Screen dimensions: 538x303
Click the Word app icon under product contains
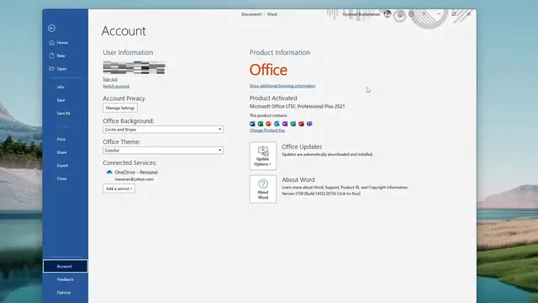coord(252,124)
